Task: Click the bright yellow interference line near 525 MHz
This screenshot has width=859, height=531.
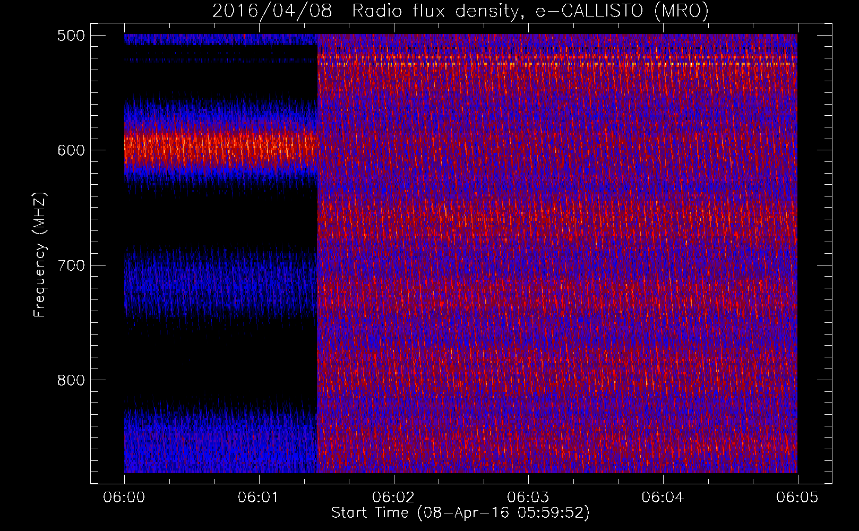Action: pos(557,64)
